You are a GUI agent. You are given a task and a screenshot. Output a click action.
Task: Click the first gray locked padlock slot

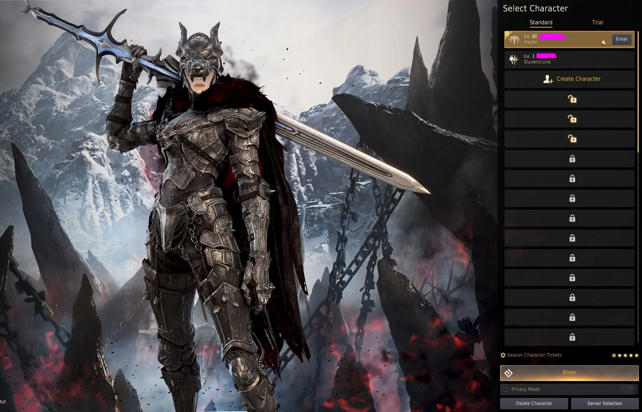point(572,159)
